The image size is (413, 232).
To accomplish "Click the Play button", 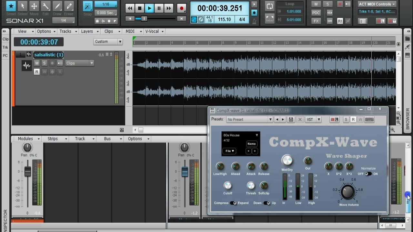I will click(149, 8).
